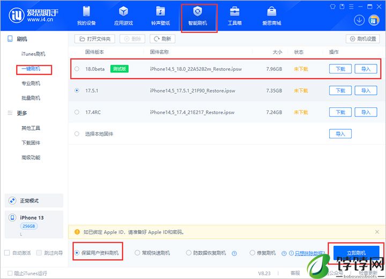Click the 固件名称 column header
The image size is (386, 279).
[159, 52]
